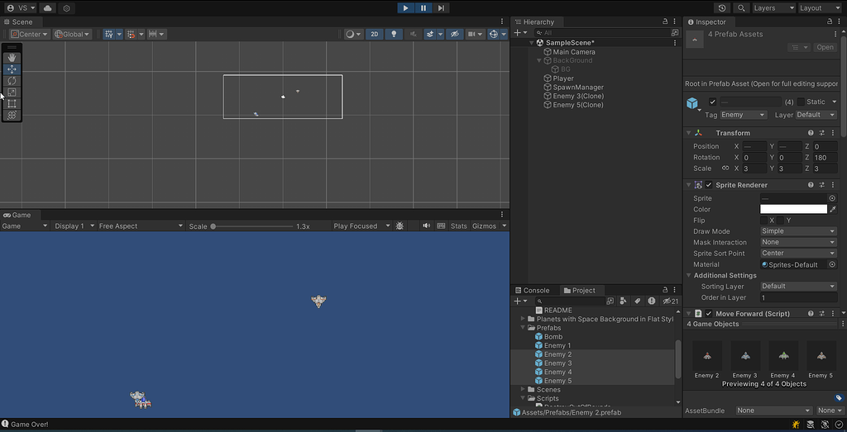847x432 pixels.
Task: Click the global Search magnifier icon
Action: click(741, 8)
